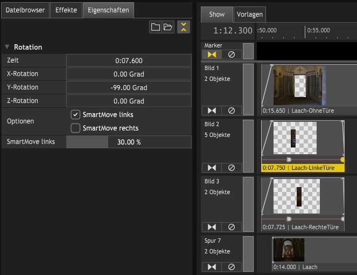Adjust the SmartMove links percentage slider
The height and width of the screenshot is (275, 357).
click(129, 142)
